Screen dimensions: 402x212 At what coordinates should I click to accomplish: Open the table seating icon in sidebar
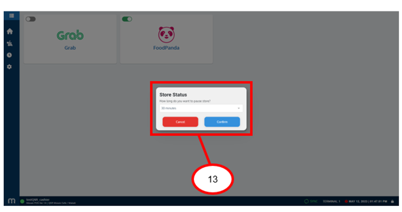point(10,43)
